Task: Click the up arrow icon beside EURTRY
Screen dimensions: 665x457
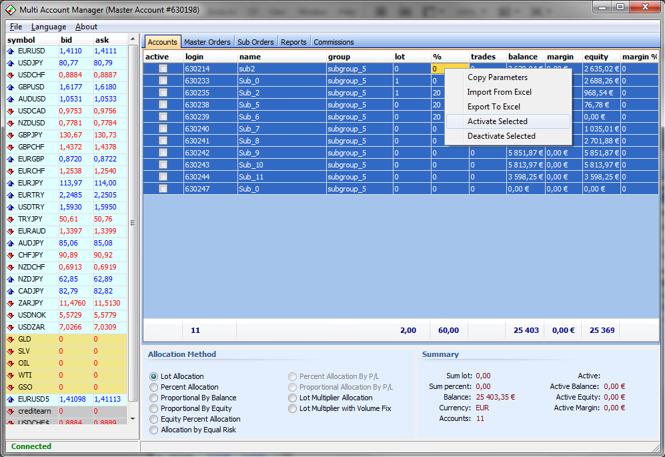Action: click(11, 195)
